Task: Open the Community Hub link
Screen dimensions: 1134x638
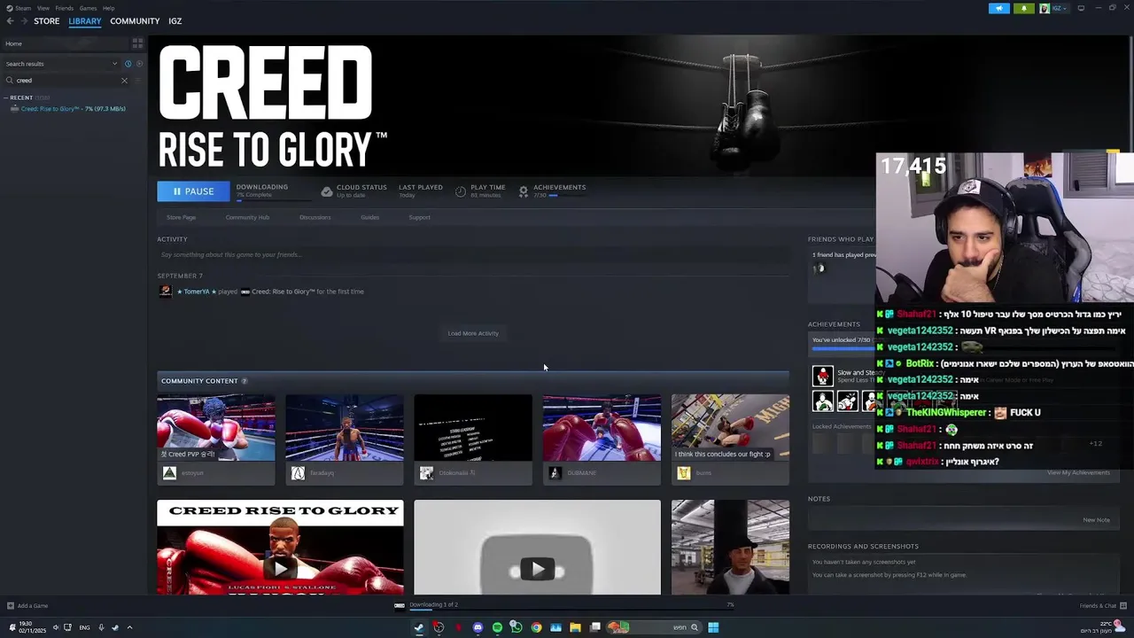Action: coord(247,217)
